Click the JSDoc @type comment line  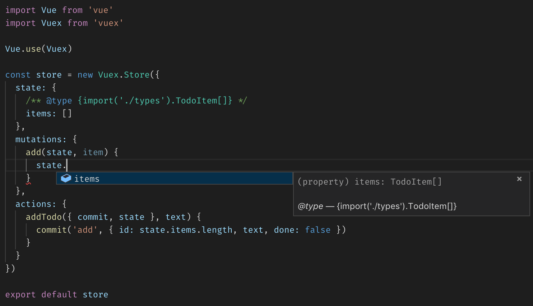[136, 101]
